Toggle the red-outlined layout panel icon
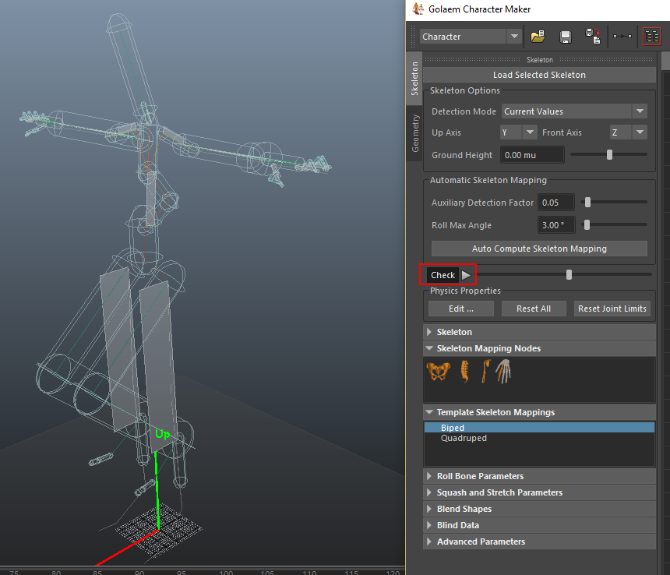The height and width of the screenshot is (575, 670). point(652,37)
